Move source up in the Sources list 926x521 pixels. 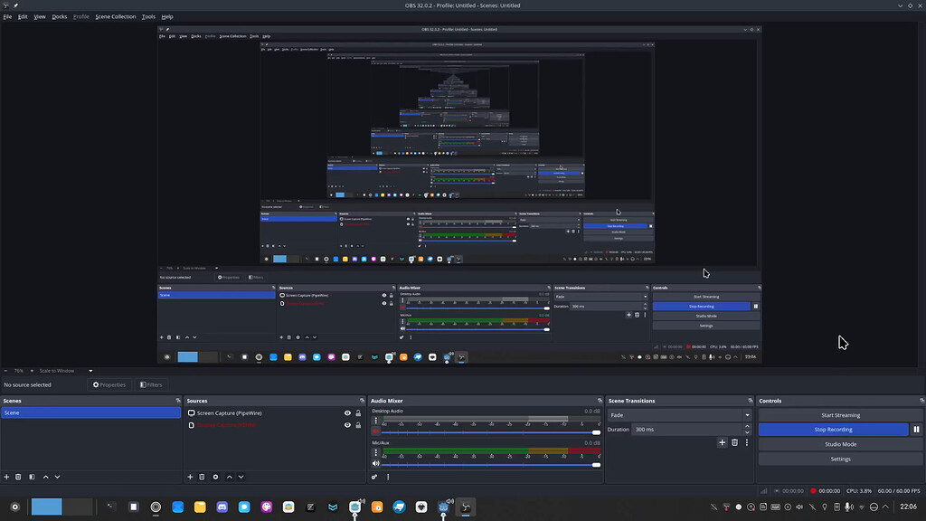229,477
